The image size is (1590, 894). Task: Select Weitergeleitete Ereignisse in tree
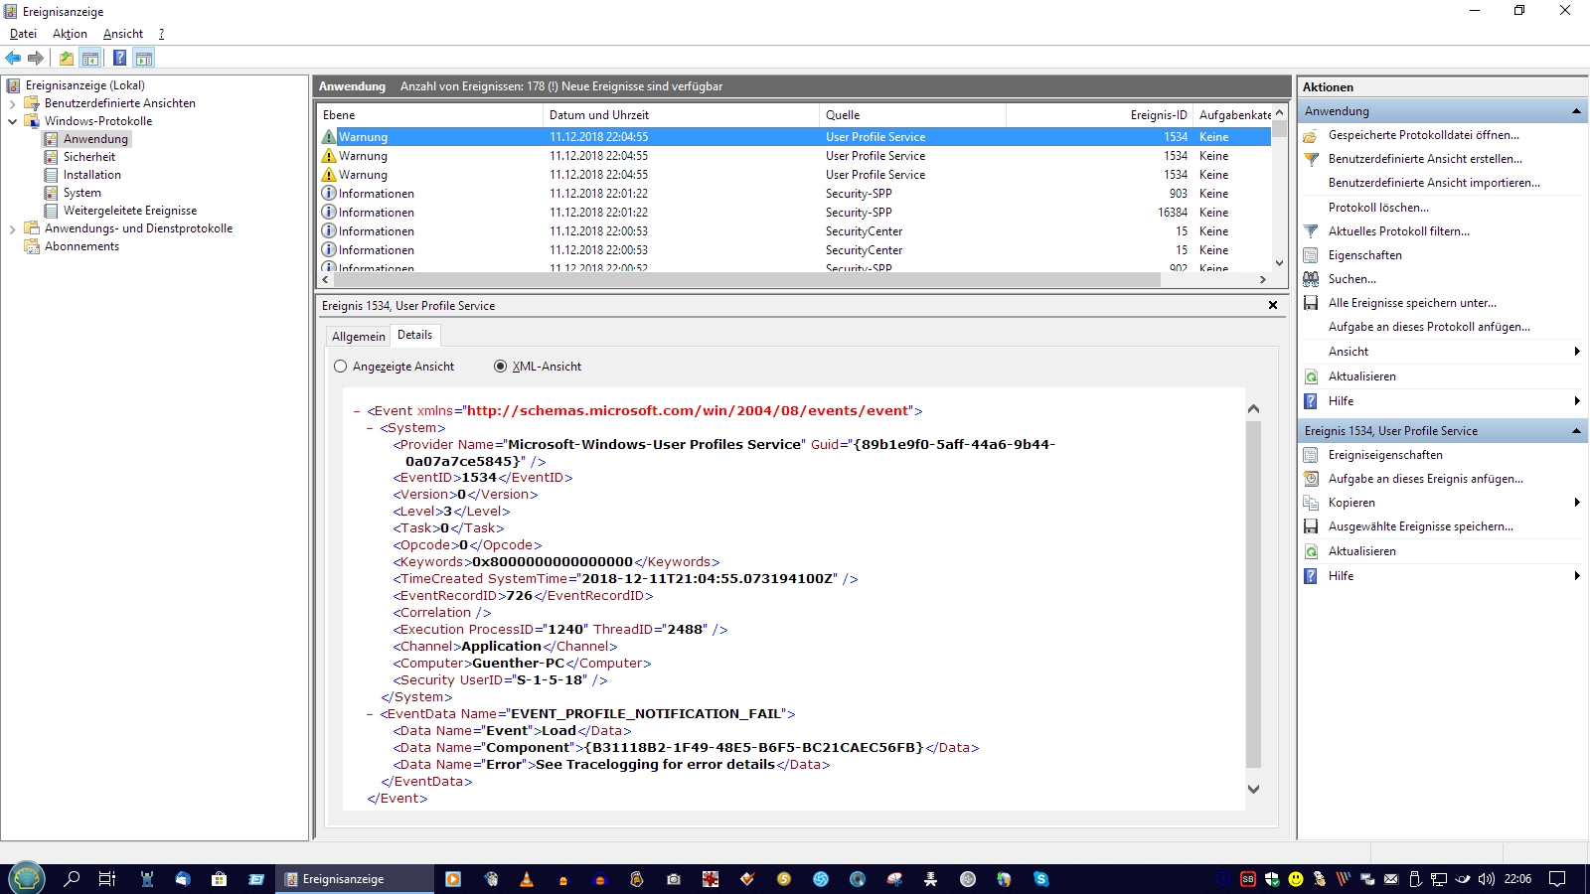click(130, 211)
